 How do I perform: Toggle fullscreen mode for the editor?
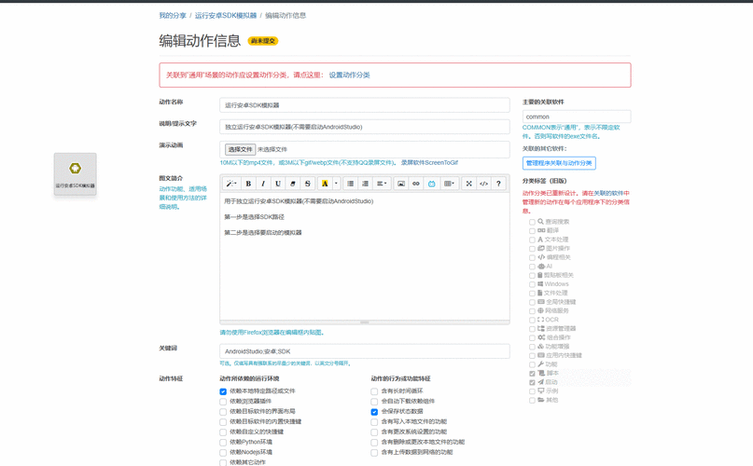468,184
